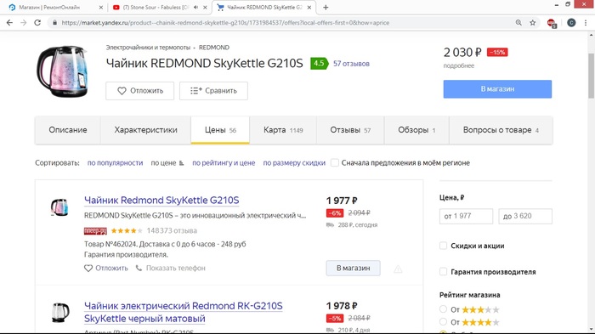The image size is (595, 334).
Task: Click Отложить in the first offer
Action: (106, 268)
